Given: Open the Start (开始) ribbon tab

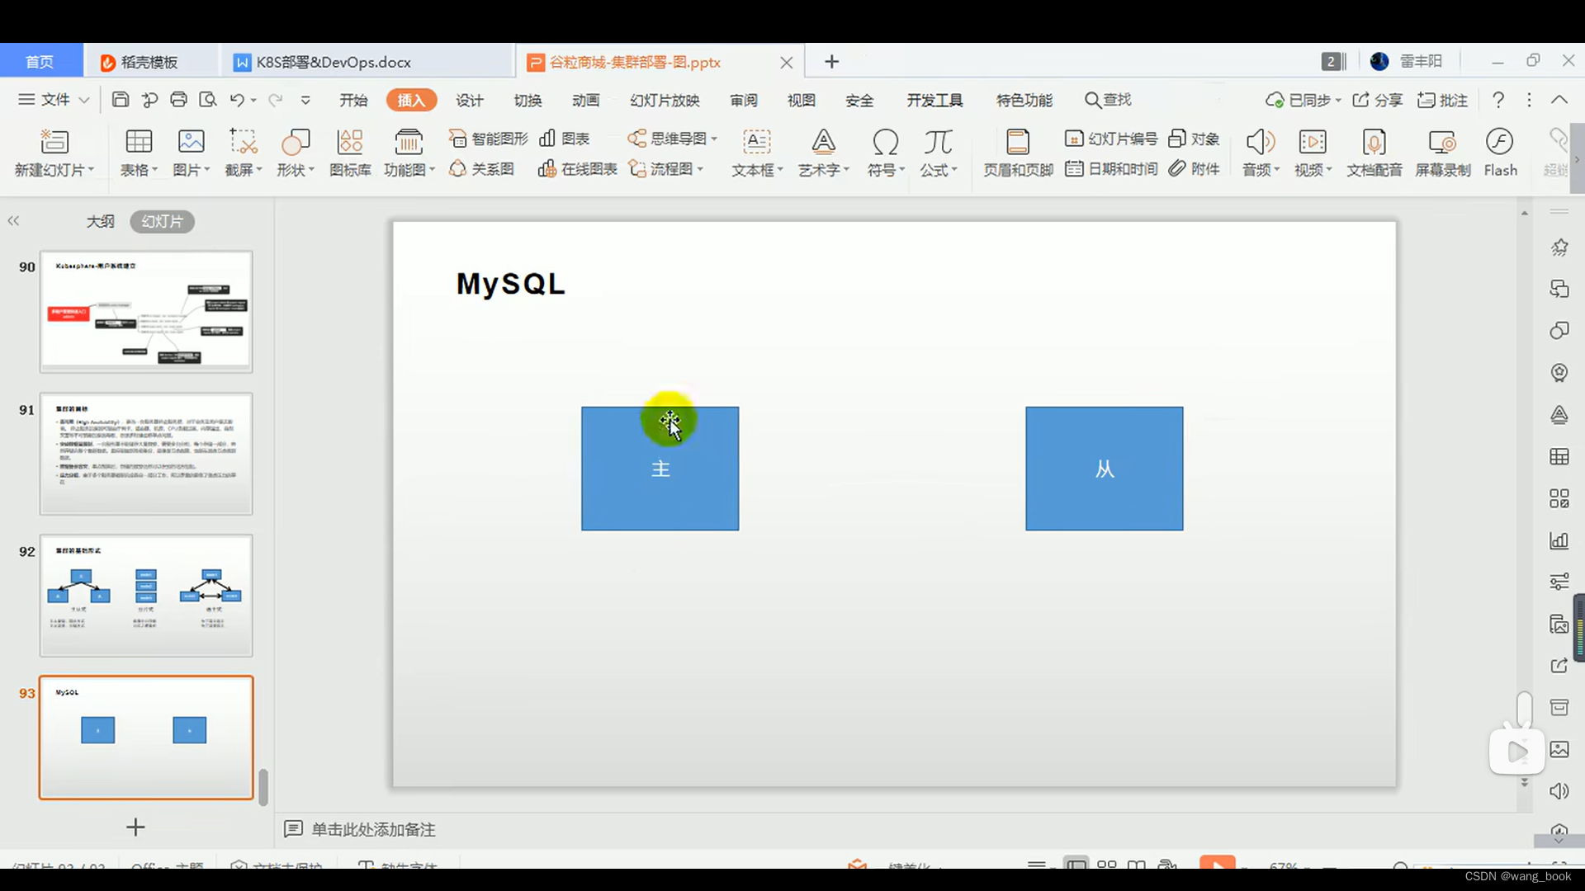Looking at the screenshot, I should (x=353, y=100).
